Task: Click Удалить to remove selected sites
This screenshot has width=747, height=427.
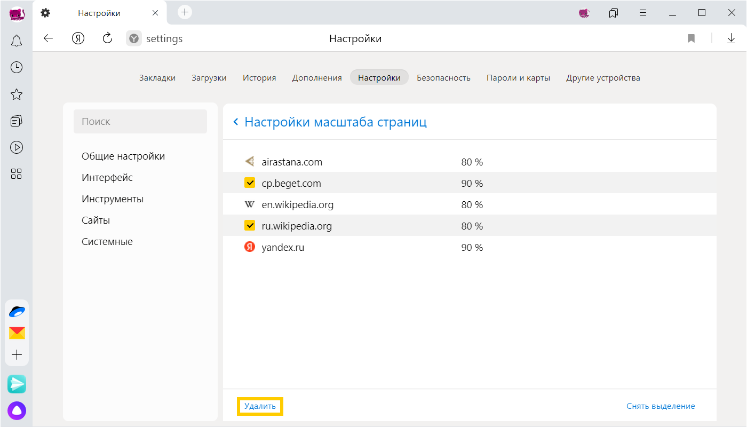Action: pyautogui.click(x=260, y=406)
